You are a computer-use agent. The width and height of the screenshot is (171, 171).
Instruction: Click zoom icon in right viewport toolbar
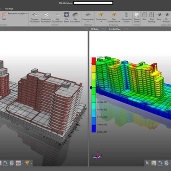point(166,163)
